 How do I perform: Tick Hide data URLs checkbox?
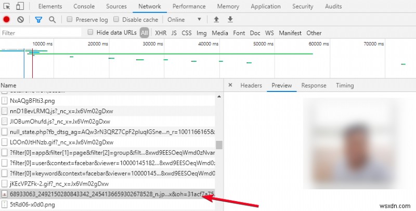[x=90, y=32]
